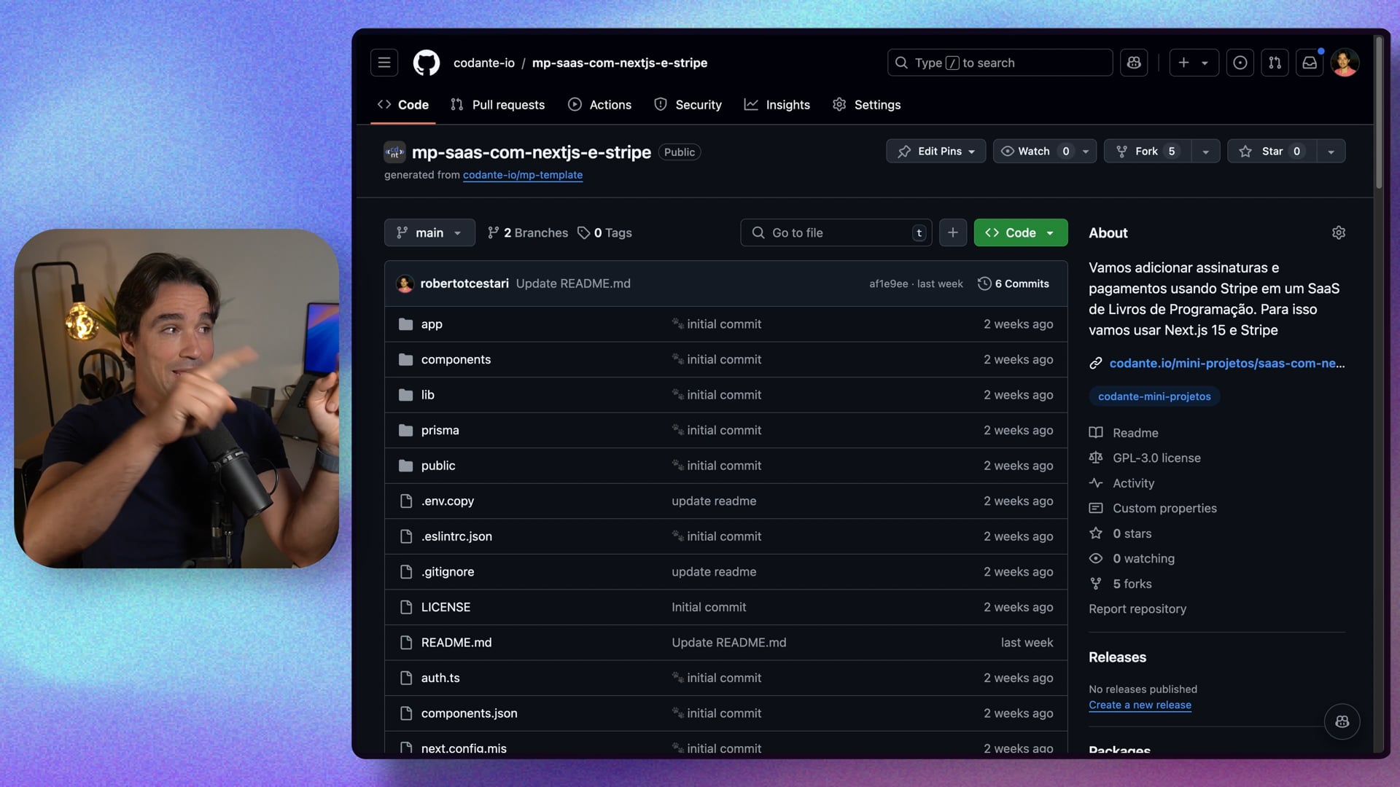Switch to the Insights tab
The height and width of the screenshot is (787, 1400).
point(777,104)
